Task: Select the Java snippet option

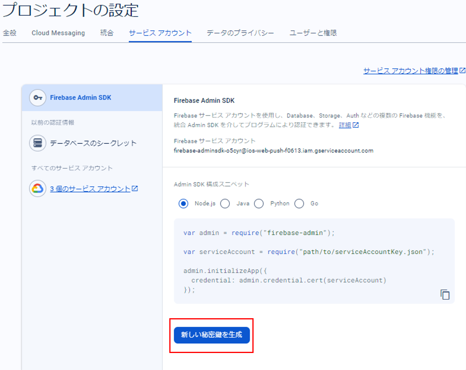Action: [225, 203]
